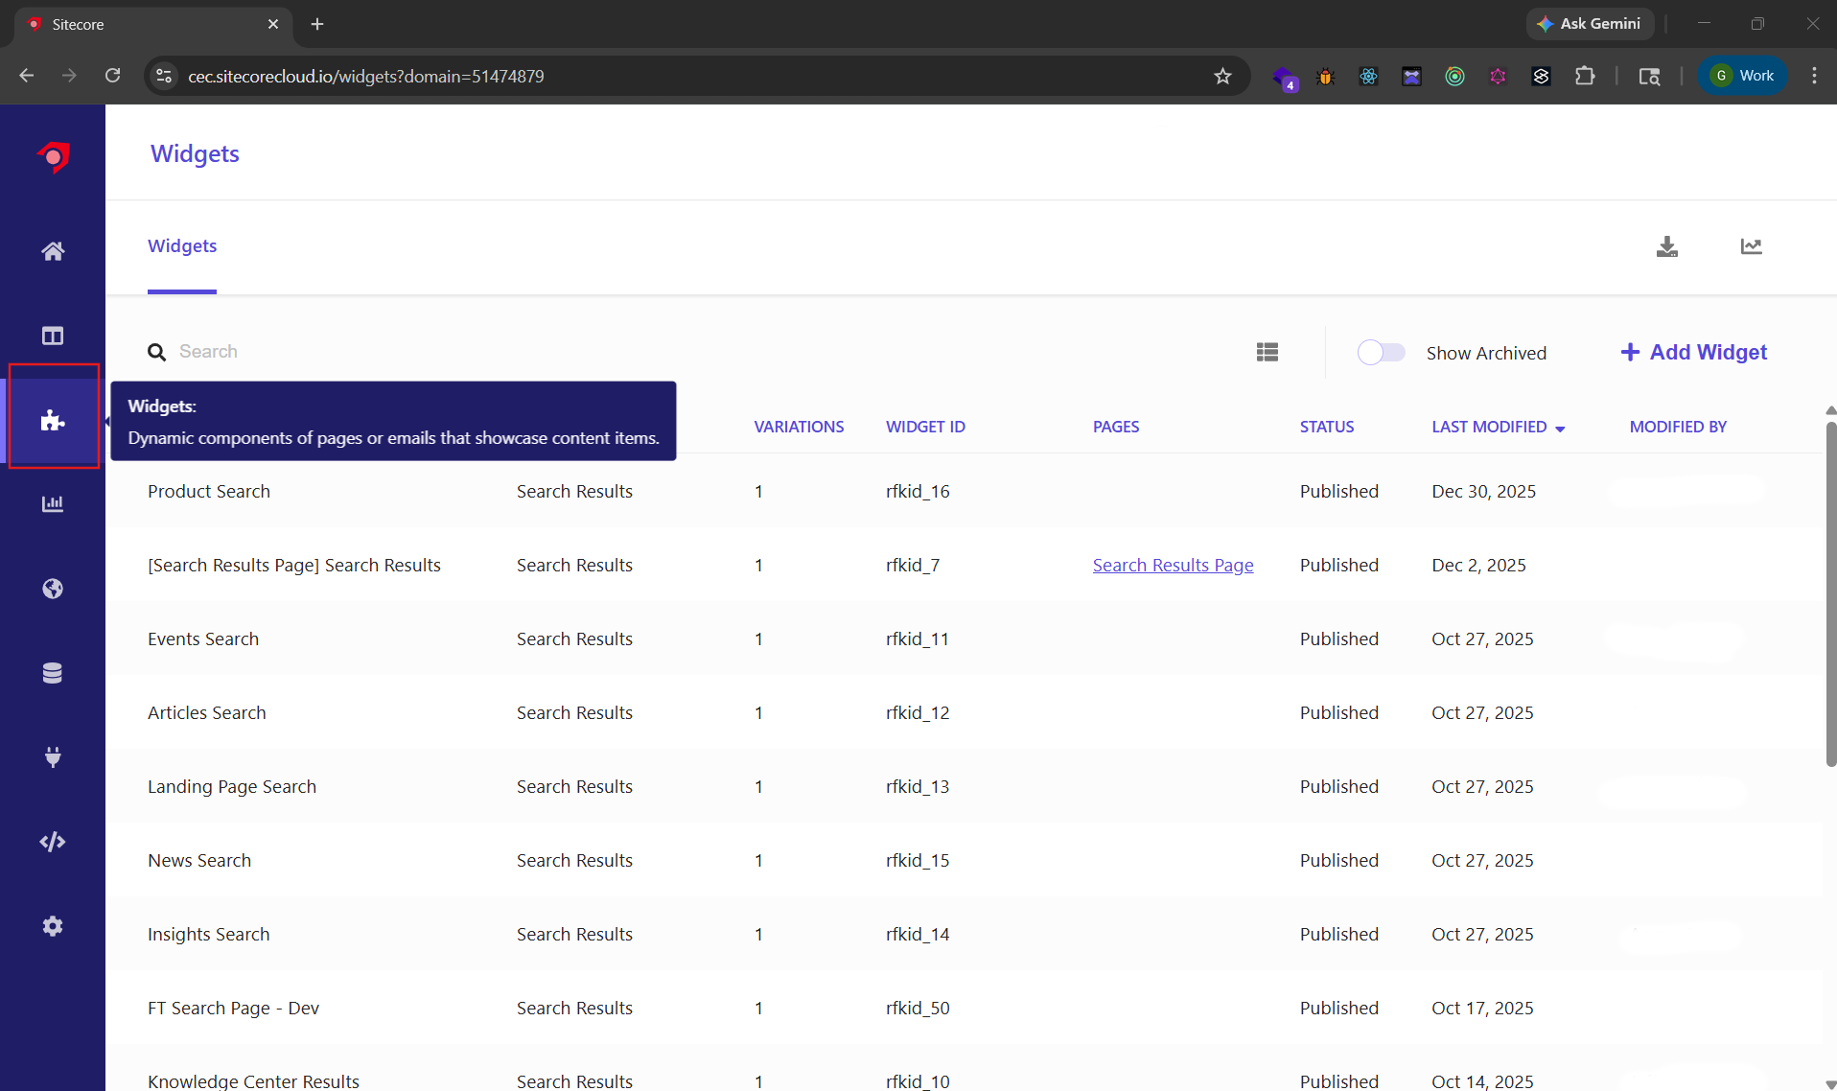Click the globe icon in sidebar
This screenshot has width=1837, height=1091.
point(53,589)
